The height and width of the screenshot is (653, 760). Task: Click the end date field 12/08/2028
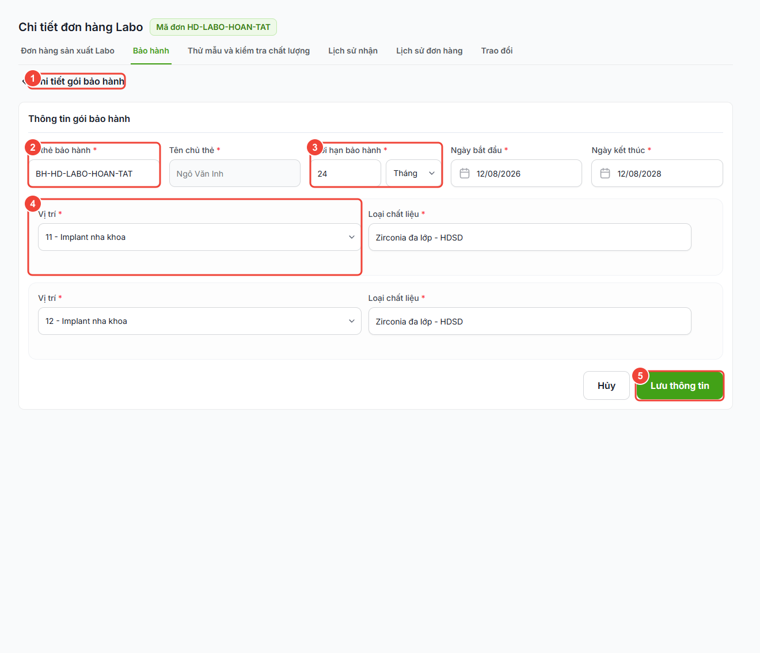(657, 173)
